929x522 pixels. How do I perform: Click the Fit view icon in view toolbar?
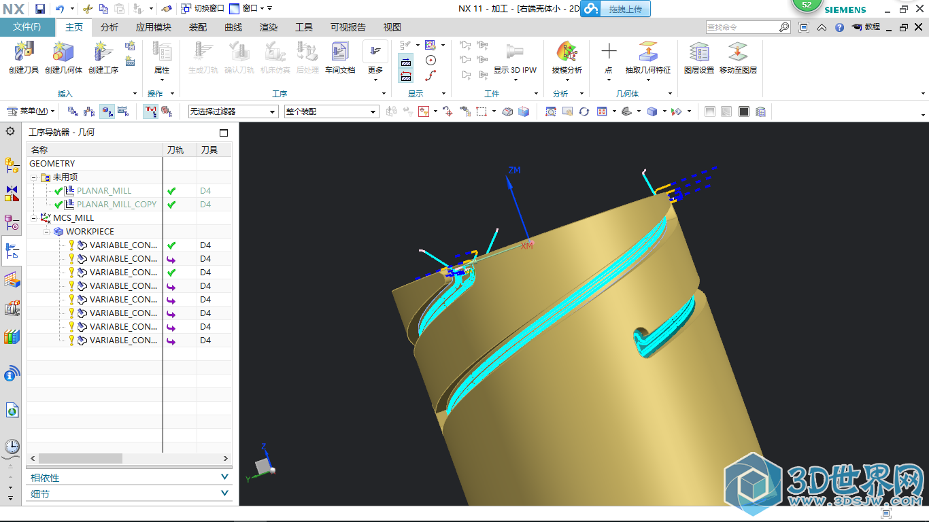coord(551,111)
